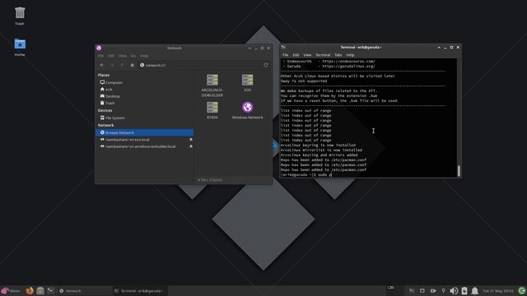The height and width of the screenshot is (296, 527).
Task: Click the terminal window icon in titlebar
Action: pos(283,48)
